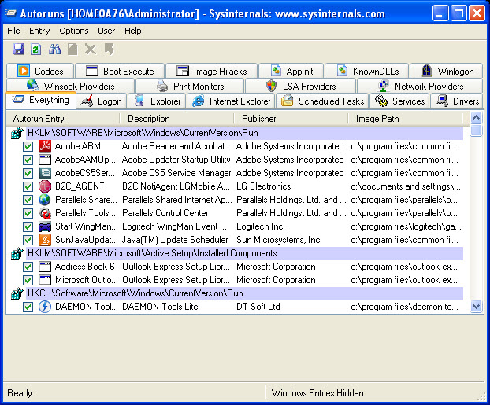Image resolution: width=490 pixels, height=405 pixels.
Task: Uncheck the Address Book 6 checkbox
Action: point(28,267)
